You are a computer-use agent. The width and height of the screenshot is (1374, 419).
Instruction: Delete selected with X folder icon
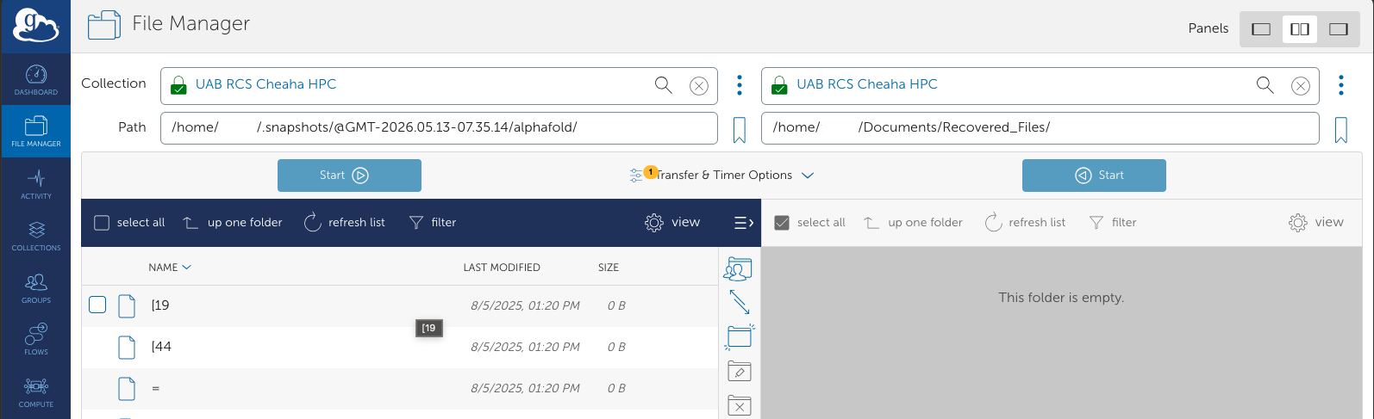coord(740,405)
